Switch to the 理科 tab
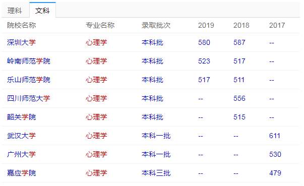This screenshot has width=304, height=186. click(x=15, y=11)
